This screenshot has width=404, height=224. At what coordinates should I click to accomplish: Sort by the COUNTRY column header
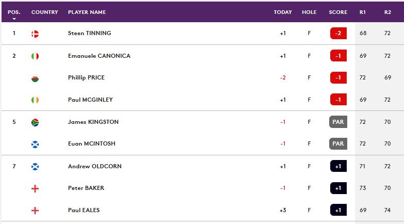coord(44,12)
